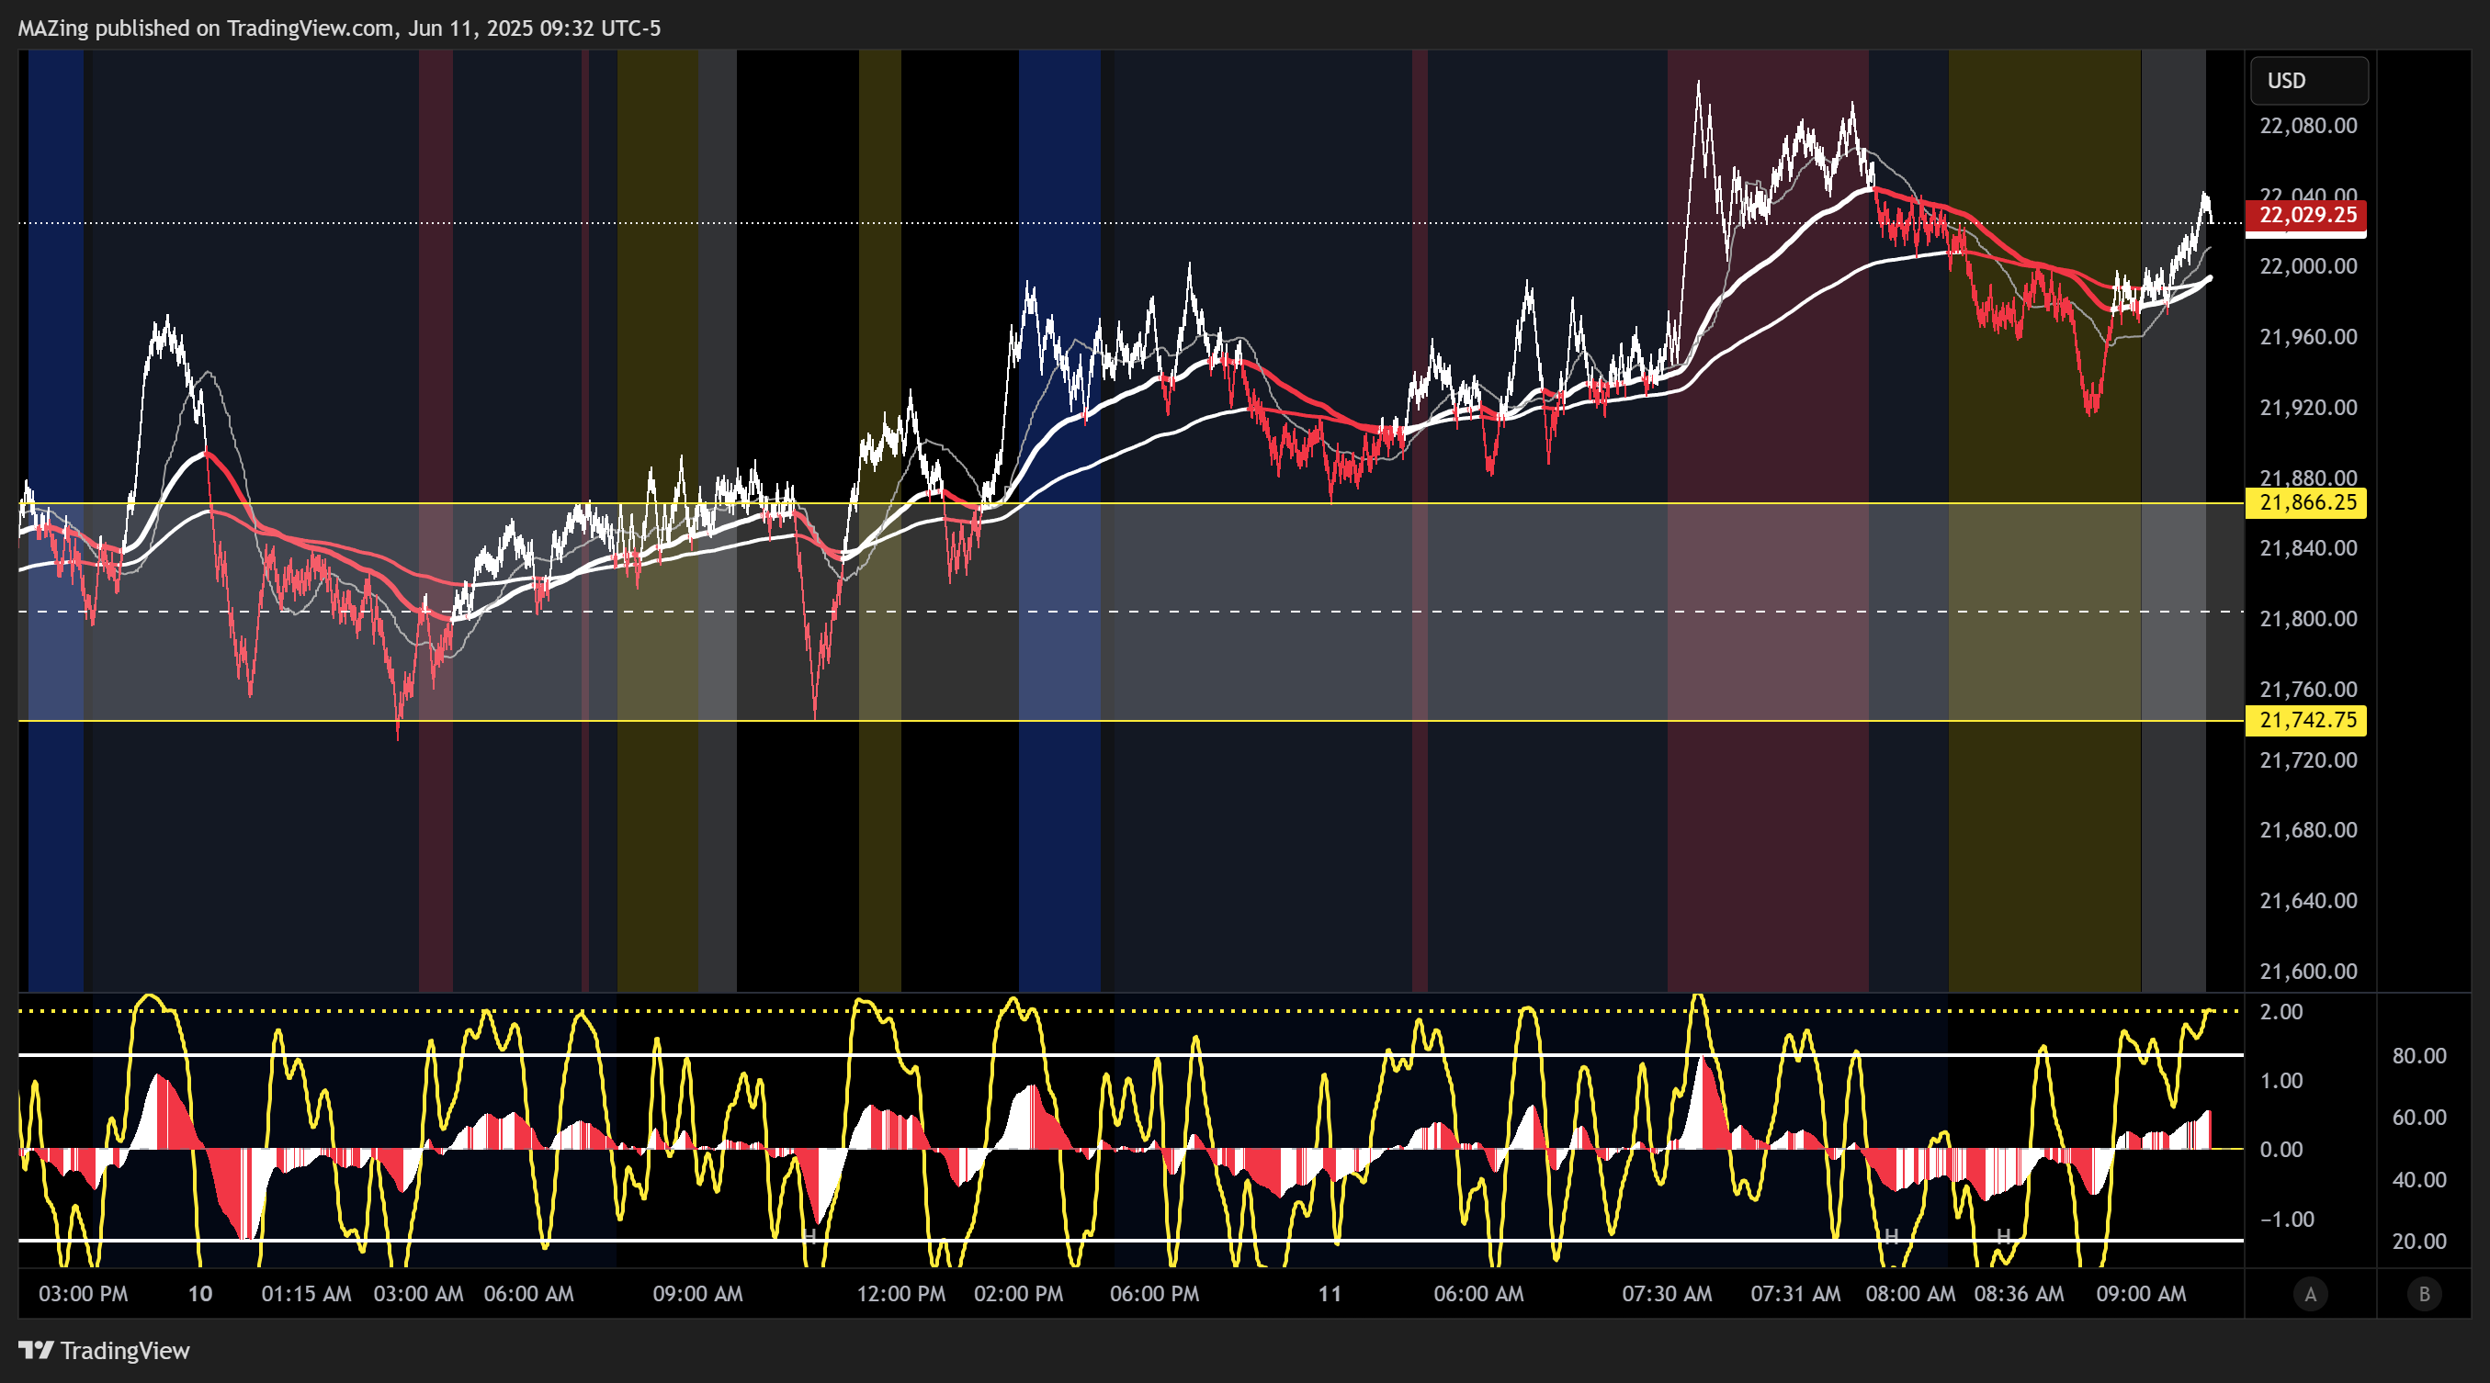This screenshot has height=1383, width=2490.
Task: Click the 21,960.00 price axis value
Action: (2308, 337)
